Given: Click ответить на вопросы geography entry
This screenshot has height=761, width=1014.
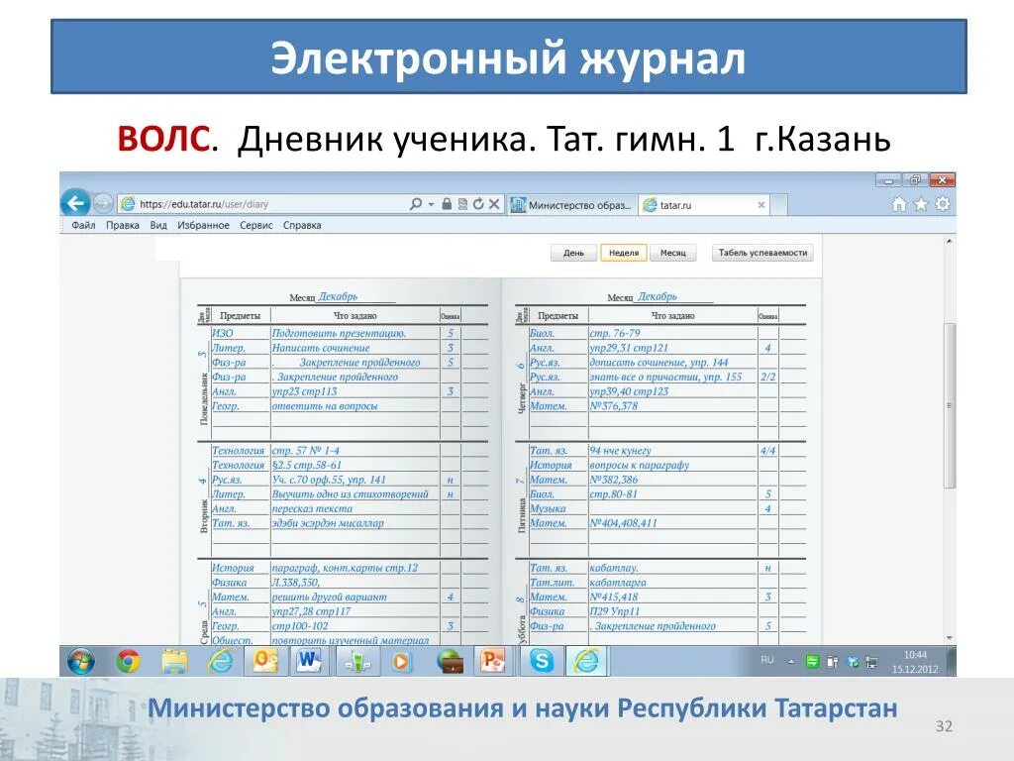Looking at the screenshot, I should coord(325,406).
